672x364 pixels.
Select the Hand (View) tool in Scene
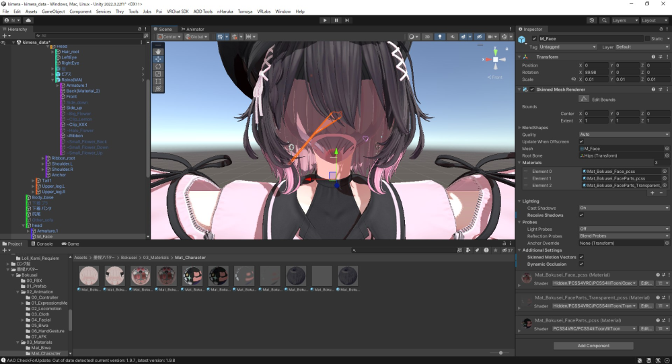[158, 51]
